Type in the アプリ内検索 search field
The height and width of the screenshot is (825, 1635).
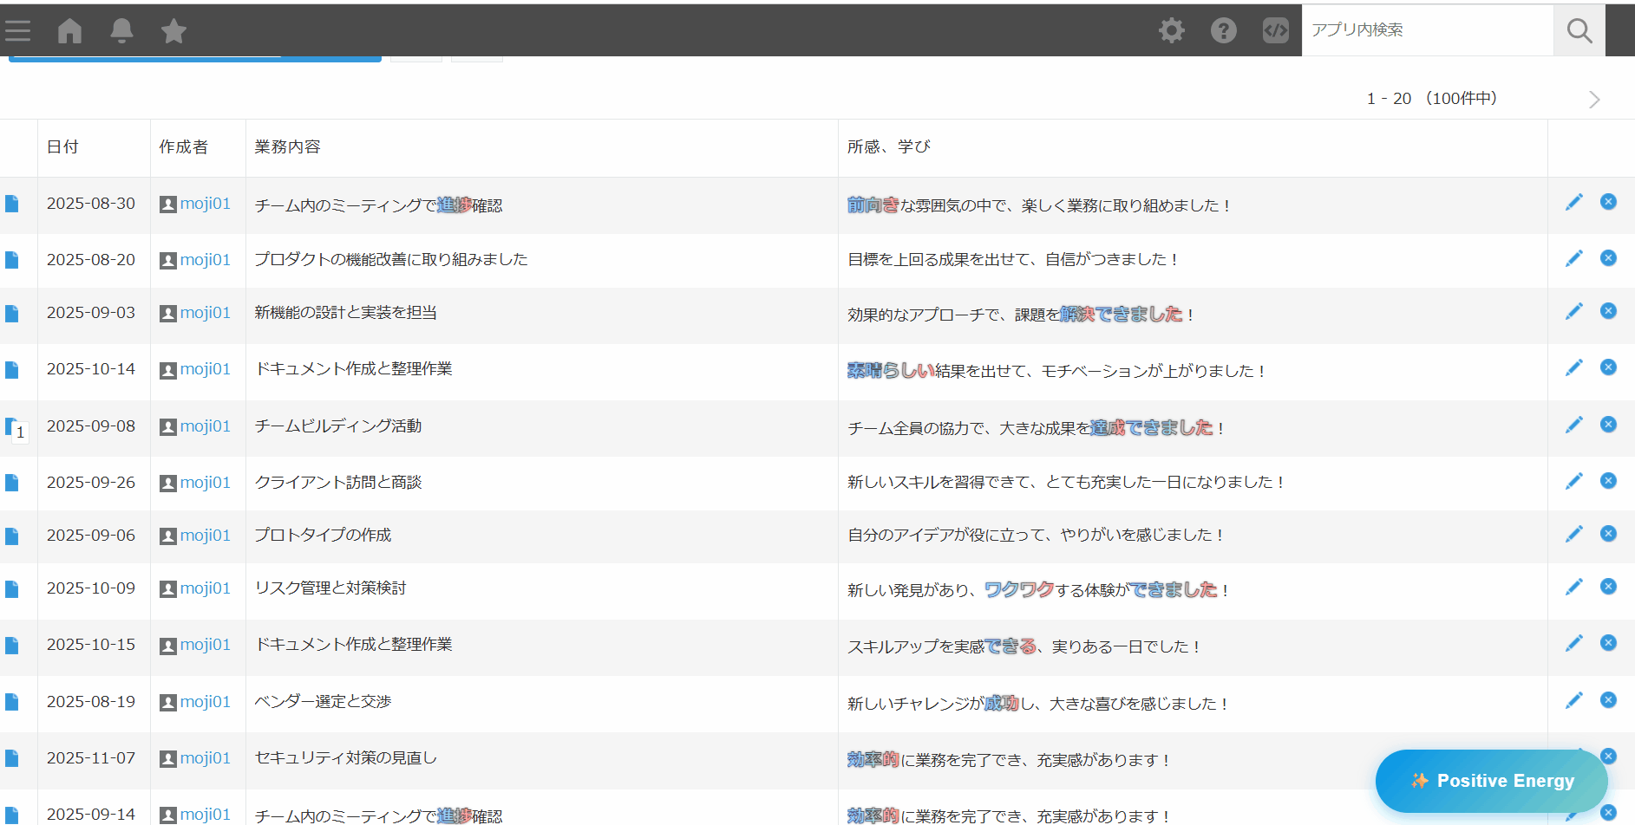click(1427, 30)
